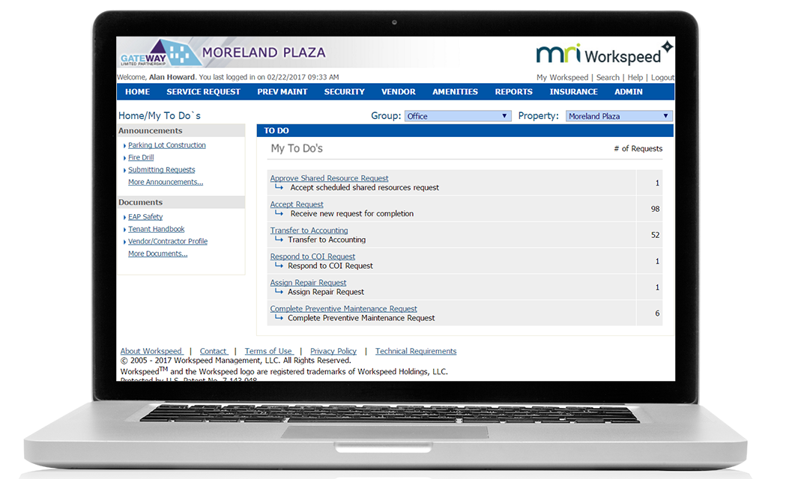792x479 pixels.
Task: Click bullet arrow before Parking Lot Construction
Action: click(124, 146)
